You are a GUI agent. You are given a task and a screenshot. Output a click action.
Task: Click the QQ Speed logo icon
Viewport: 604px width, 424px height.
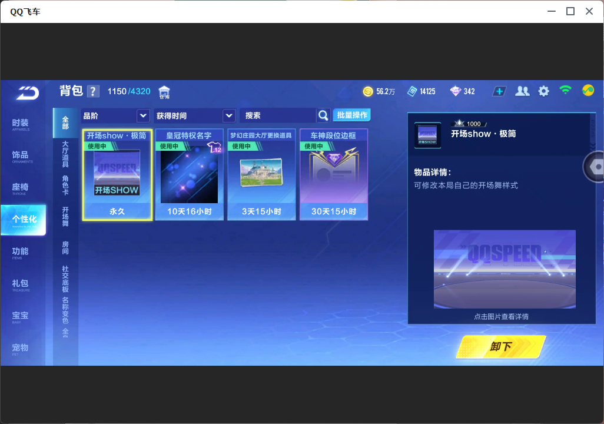[x=27, y=92]
